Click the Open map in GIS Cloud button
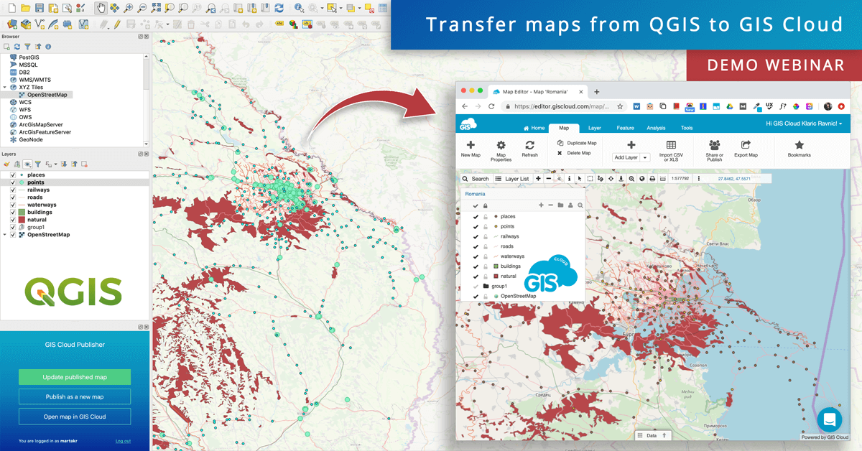The image size is (862, 451). 75,417
